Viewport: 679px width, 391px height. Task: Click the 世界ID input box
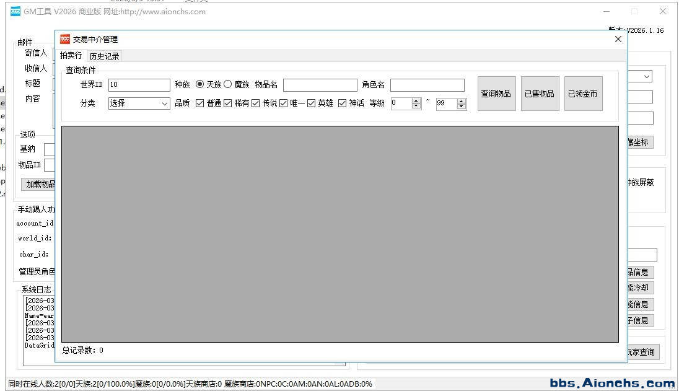point(139,85)
